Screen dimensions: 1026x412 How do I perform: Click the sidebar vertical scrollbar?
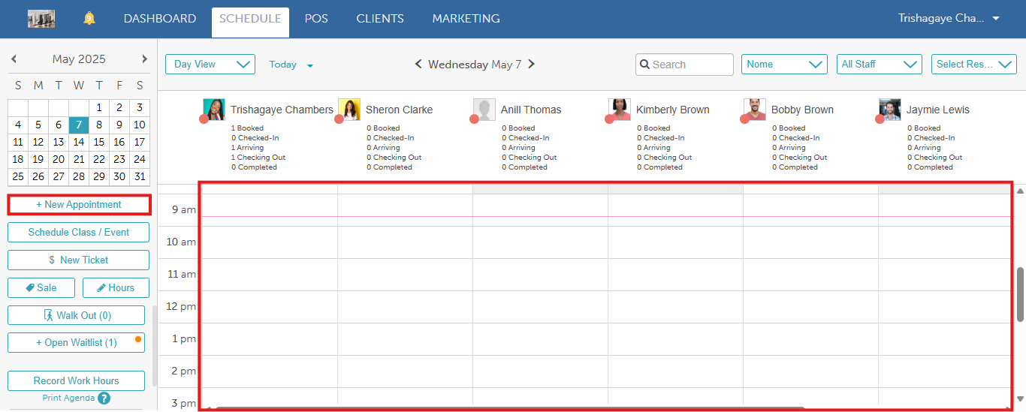click(155, 345)
